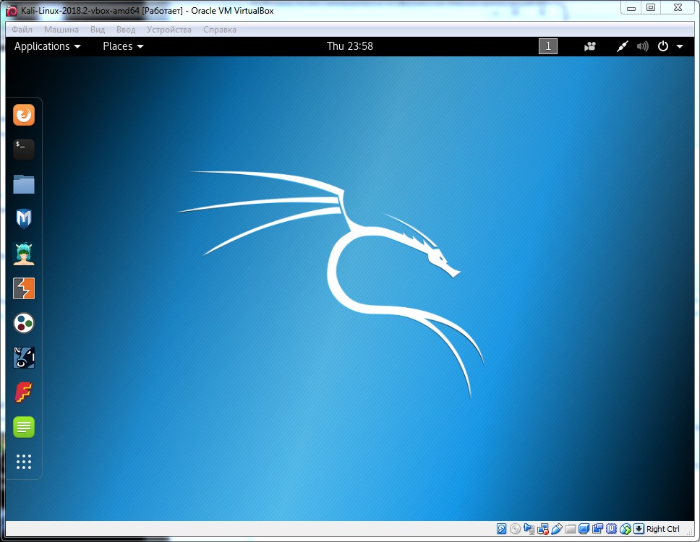
Task: Click the Right Ctrl host key label
Action: coord(663,529)
